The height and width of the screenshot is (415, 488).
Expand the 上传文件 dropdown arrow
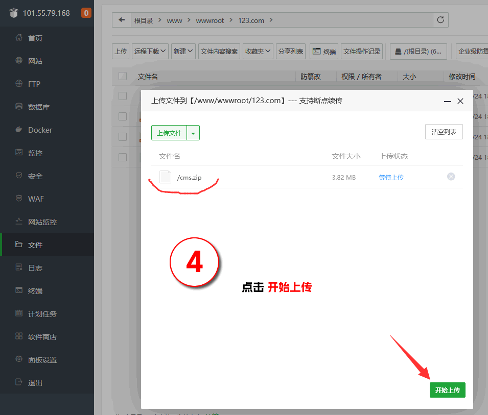coord(193,133)
